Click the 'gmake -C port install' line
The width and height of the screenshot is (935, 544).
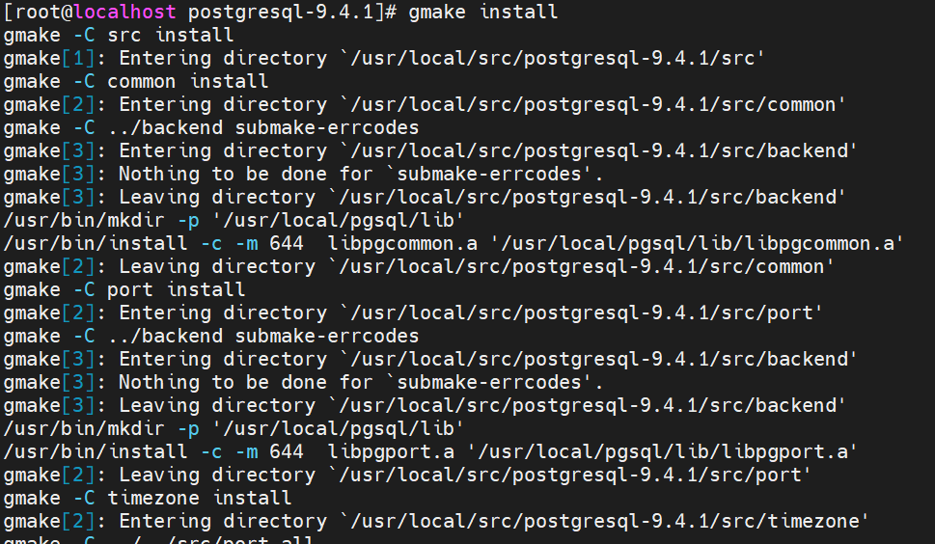[124, 290]
